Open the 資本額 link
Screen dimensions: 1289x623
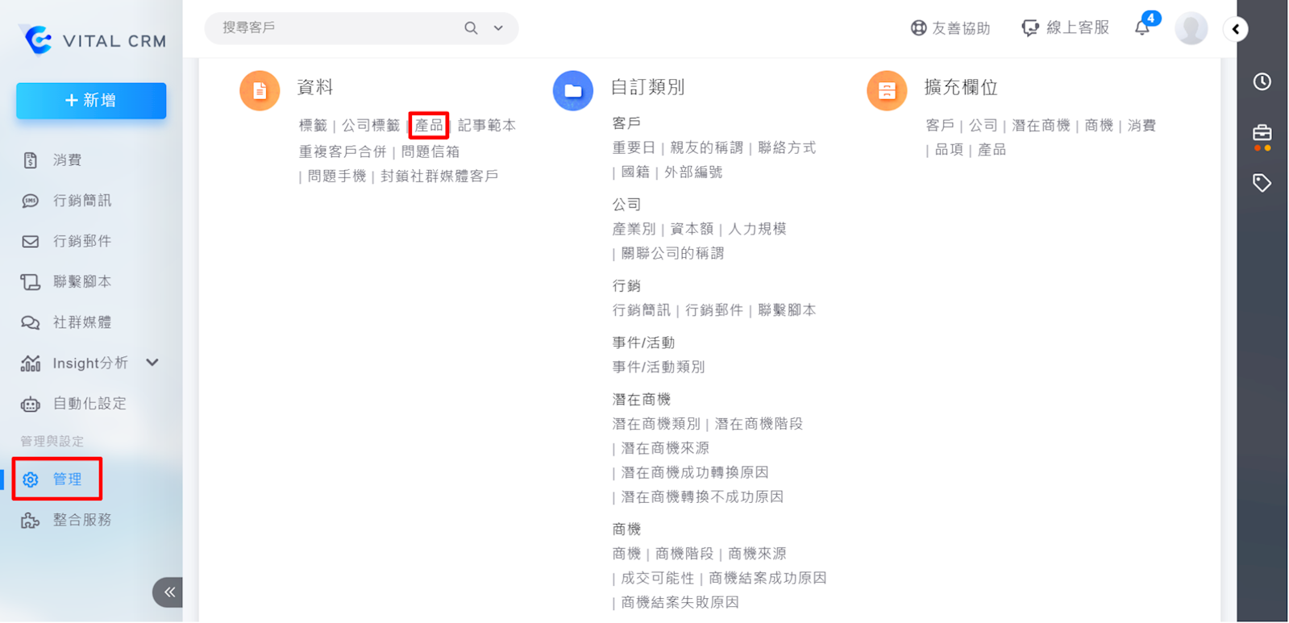(x=692, y=229)
